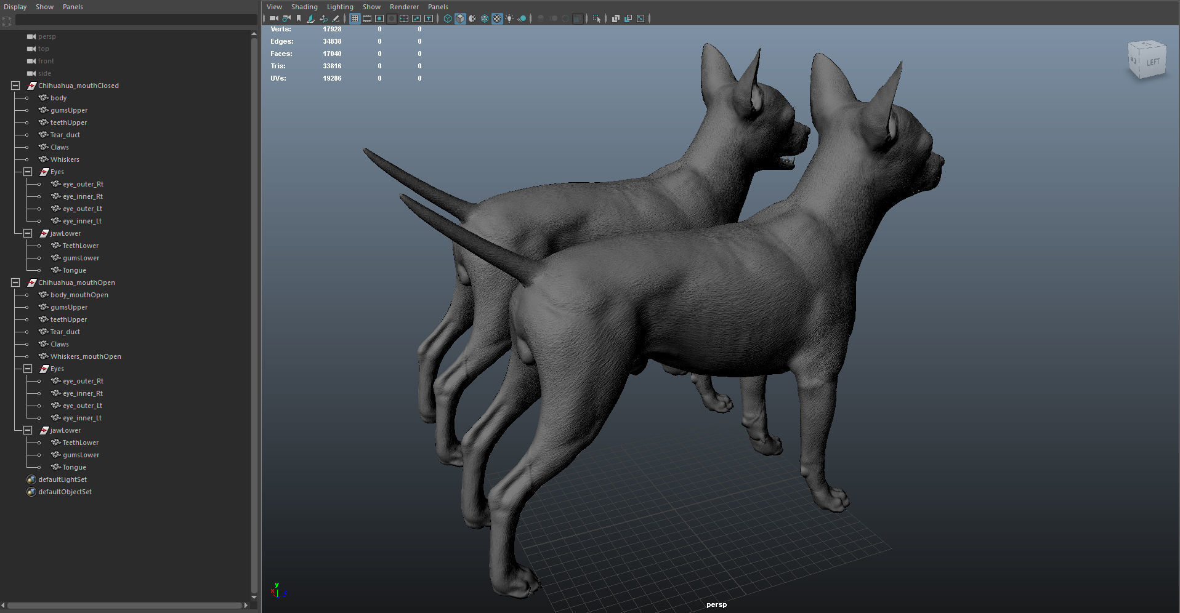Open the viewport View menu

[274, 7]
